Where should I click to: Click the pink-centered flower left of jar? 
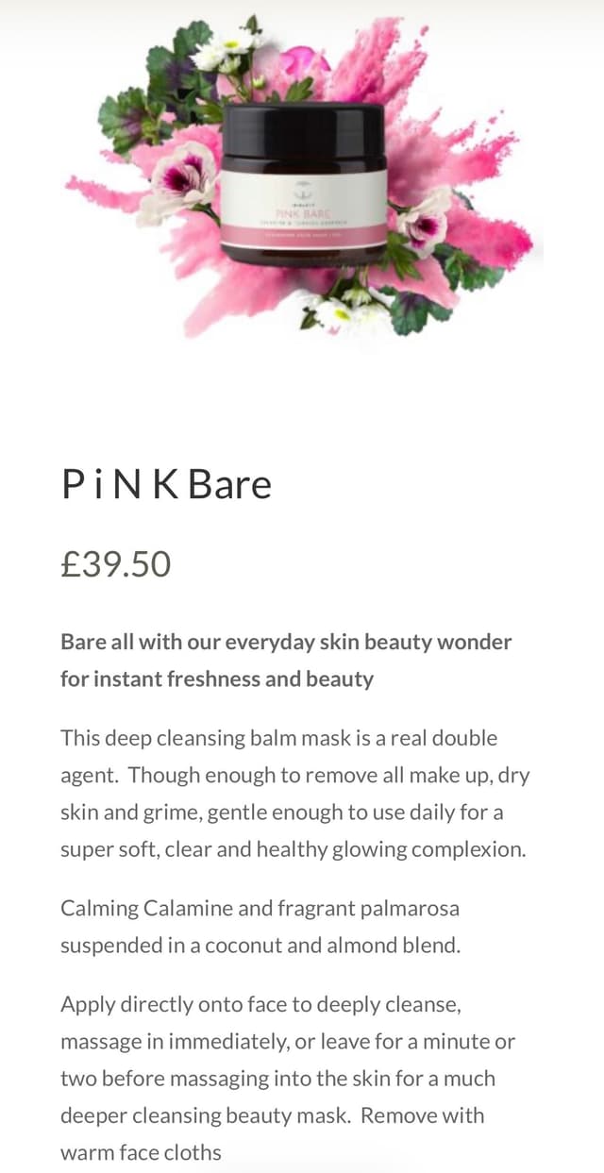[181, 177]
